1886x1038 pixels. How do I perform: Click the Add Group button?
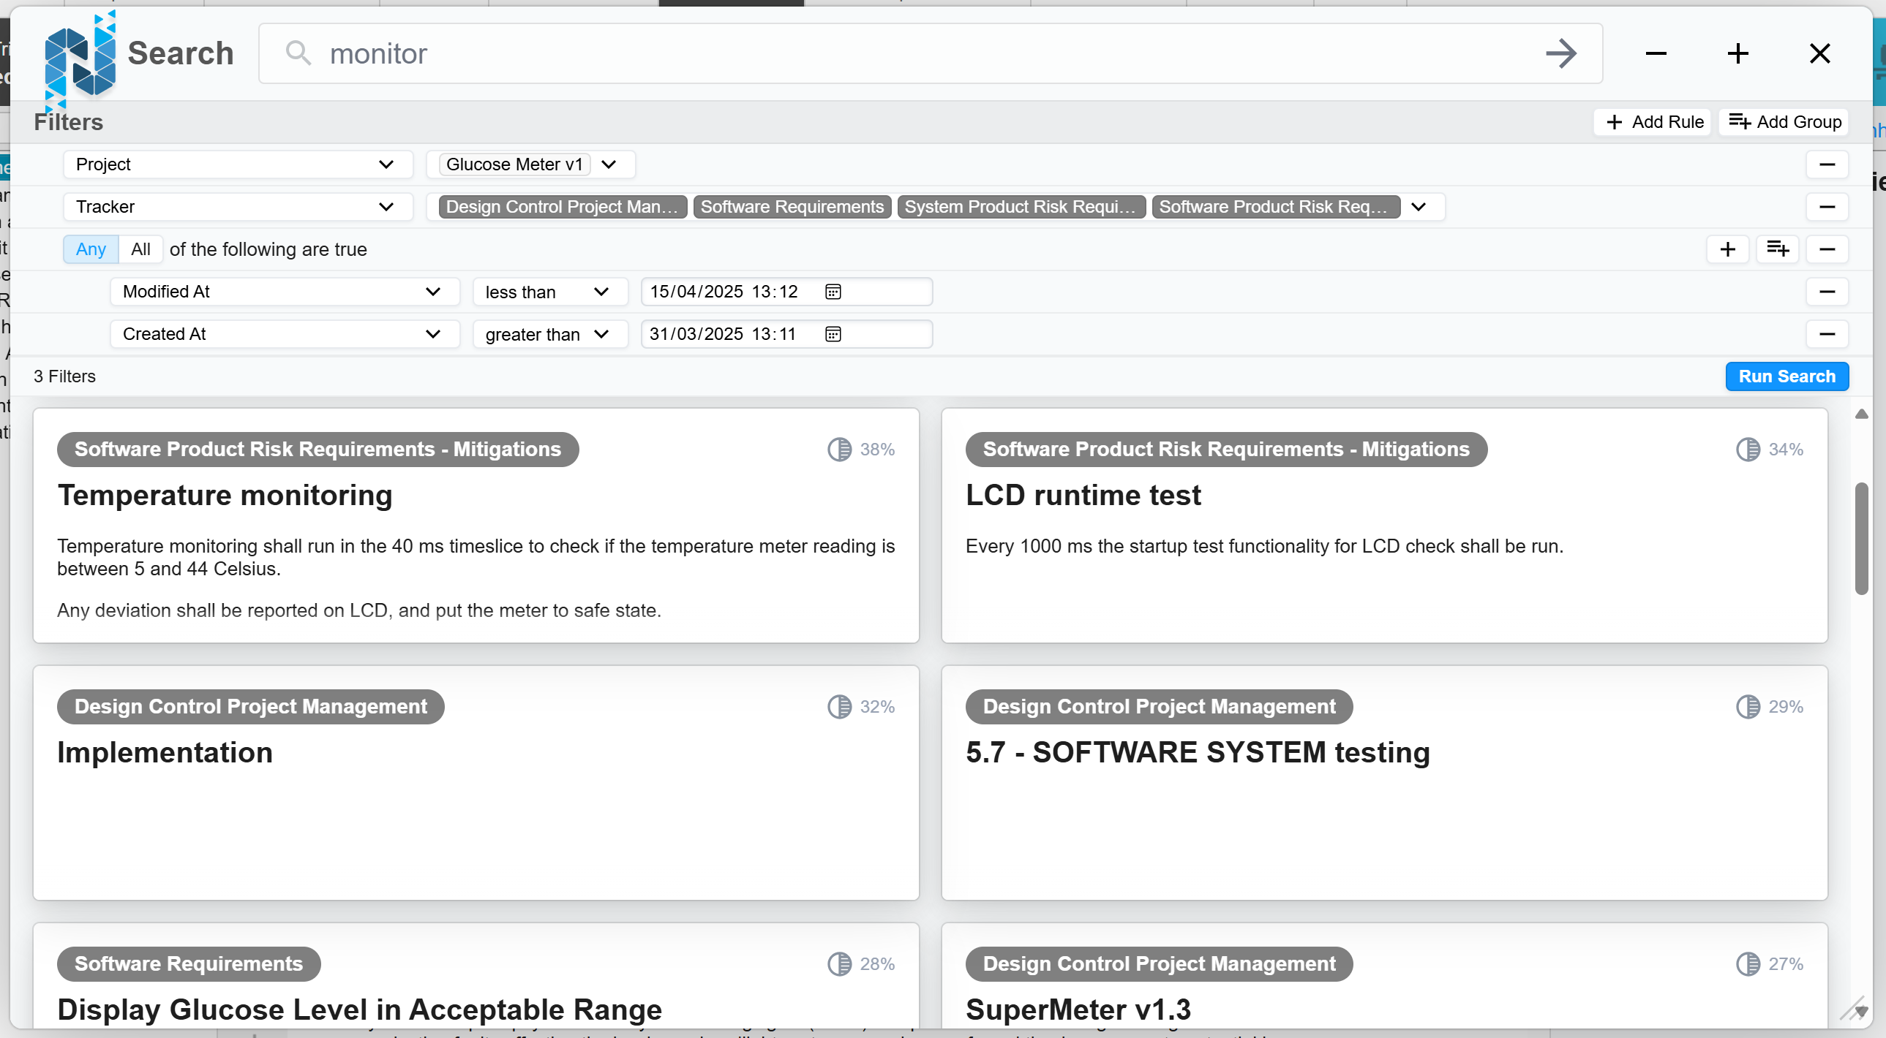click(1784, 122)
